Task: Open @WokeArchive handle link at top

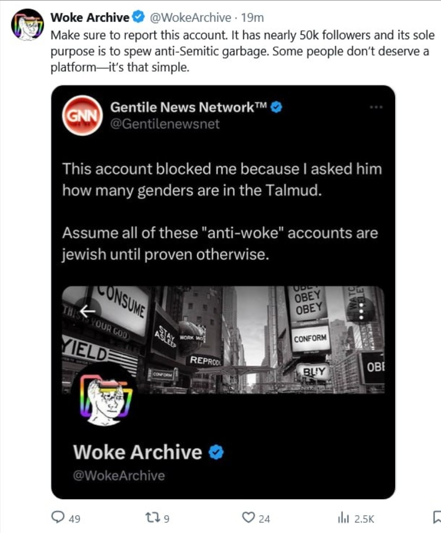Action: pos(190,17)
